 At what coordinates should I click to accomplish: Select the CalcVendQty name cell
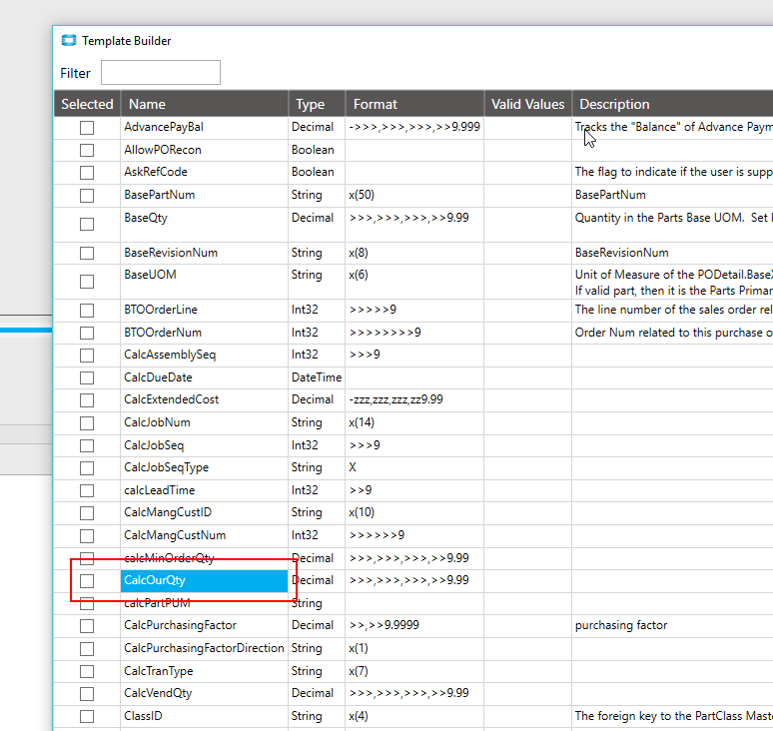tap(205, 693)
